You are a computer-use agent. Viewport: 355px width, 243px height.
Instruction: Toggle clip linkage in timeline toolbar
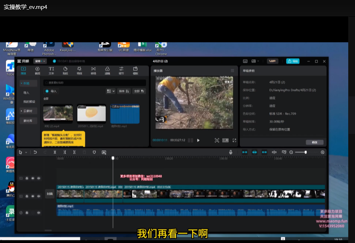coord(264,152)
